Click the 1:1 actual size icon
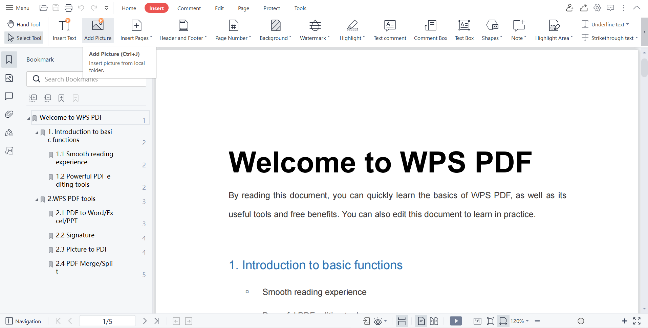This screenshot has width=648, height=328. [x=477, y=321]
